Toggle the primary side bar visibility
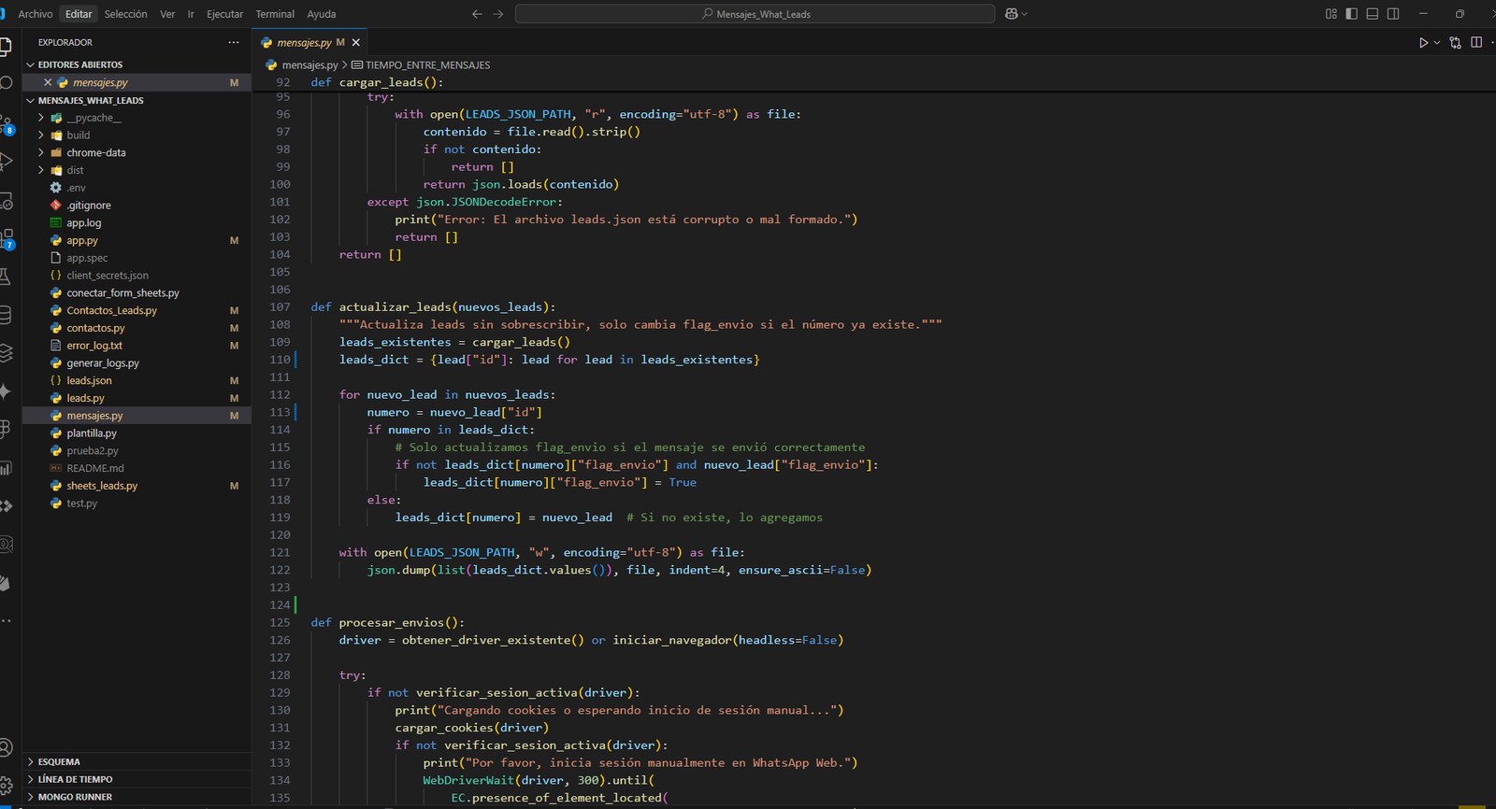The height and width of the screenshot is (809, 1496). (1352, 14)
